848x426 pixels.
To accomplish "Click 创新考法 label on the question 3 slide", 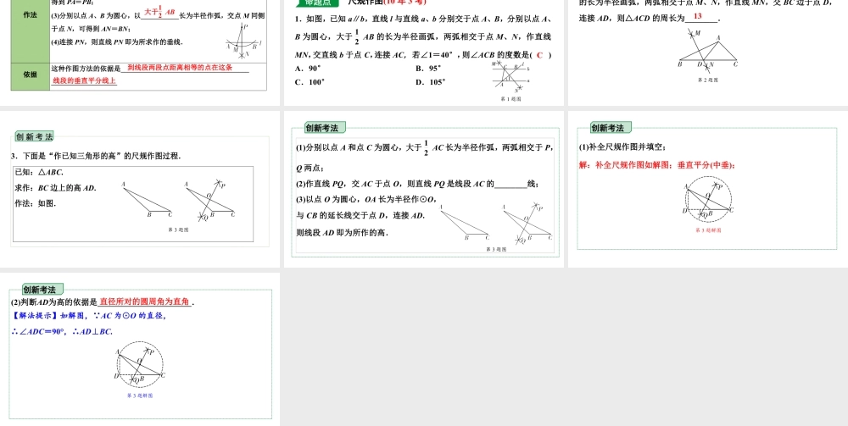I will tap(34, 136).
